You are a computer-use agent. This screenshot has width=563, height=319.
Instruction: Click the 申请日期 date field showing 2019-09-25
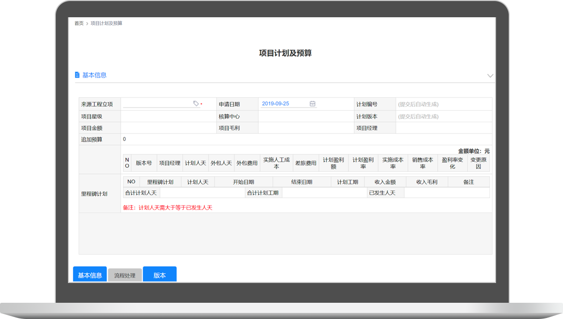click(283, 103)
